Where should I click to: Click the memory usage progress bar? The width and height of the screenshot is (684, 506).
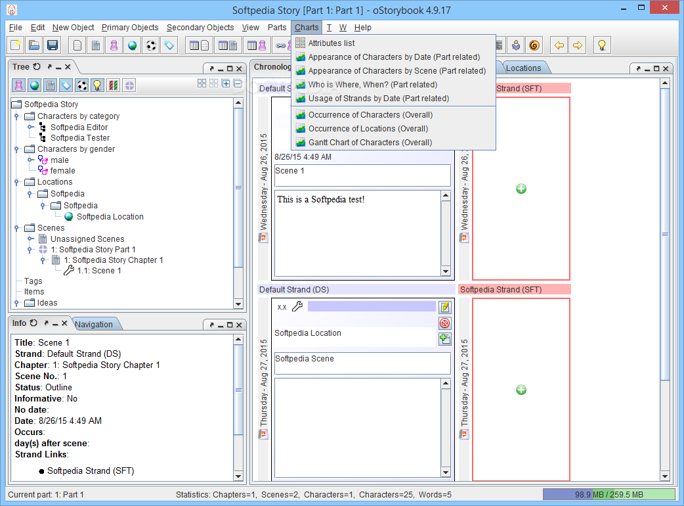(x=609, y=495)
